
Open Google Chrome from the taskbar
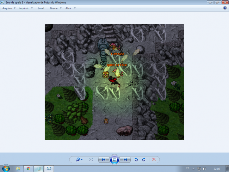coord(28,169)
